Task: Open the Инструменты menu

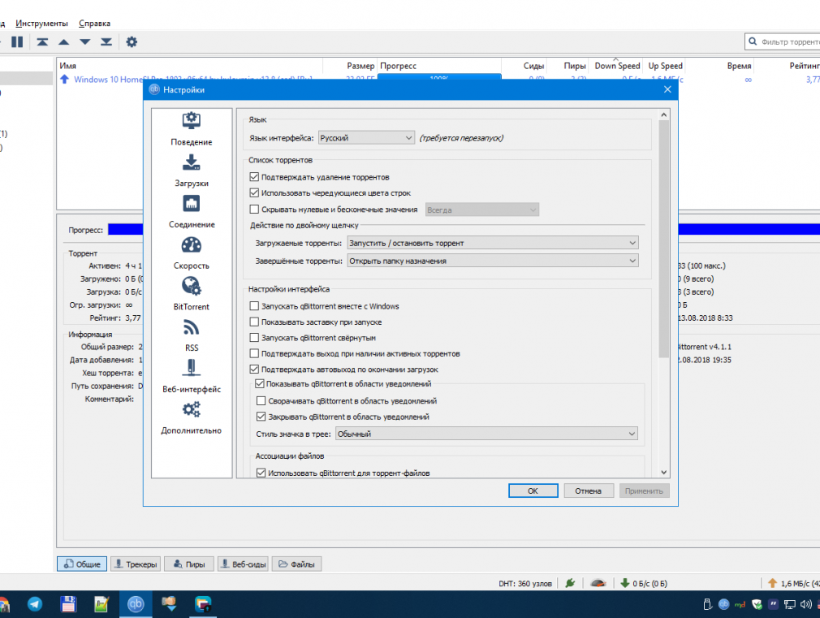Action: (42, 23)
